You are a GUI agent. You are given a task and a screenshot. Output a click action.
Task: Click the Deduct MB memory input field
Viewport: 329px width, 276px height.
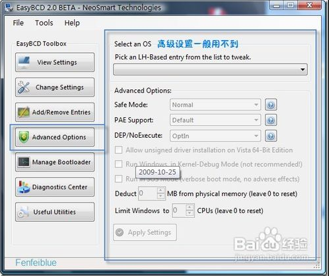(x=147, y=193)
